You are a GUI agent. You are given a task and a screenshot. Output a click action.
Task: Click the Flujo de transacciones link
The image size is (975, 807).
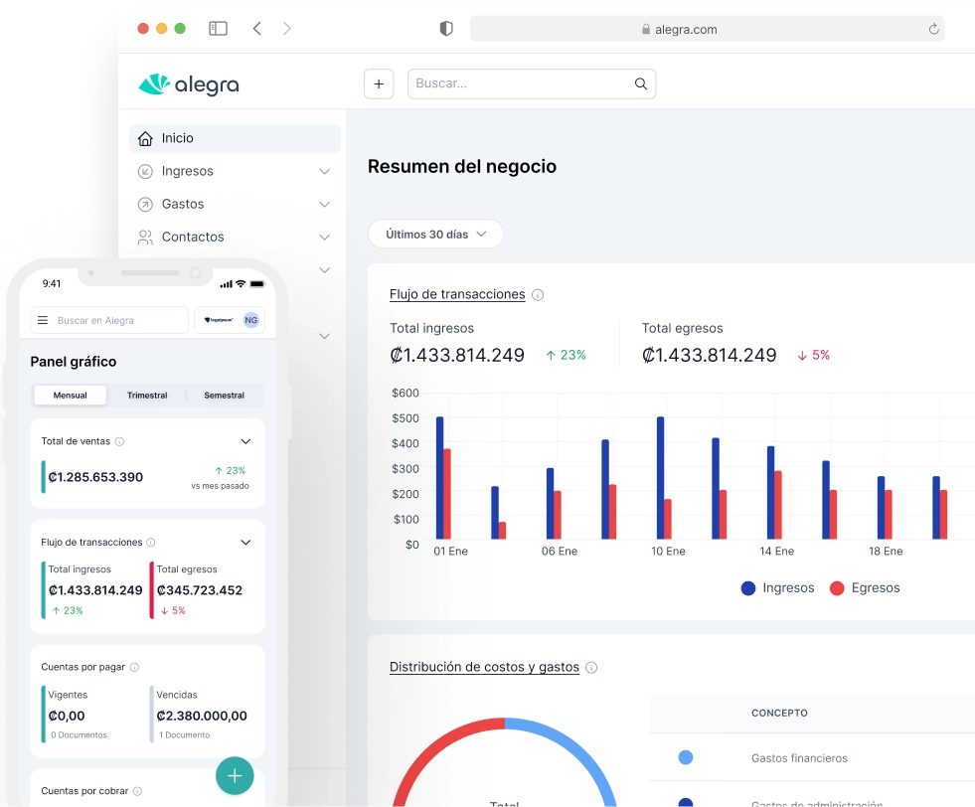457,294
